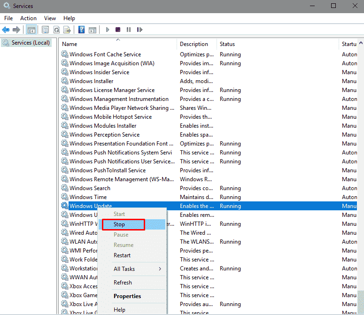Click the Services window title icon

pos(7,6)
